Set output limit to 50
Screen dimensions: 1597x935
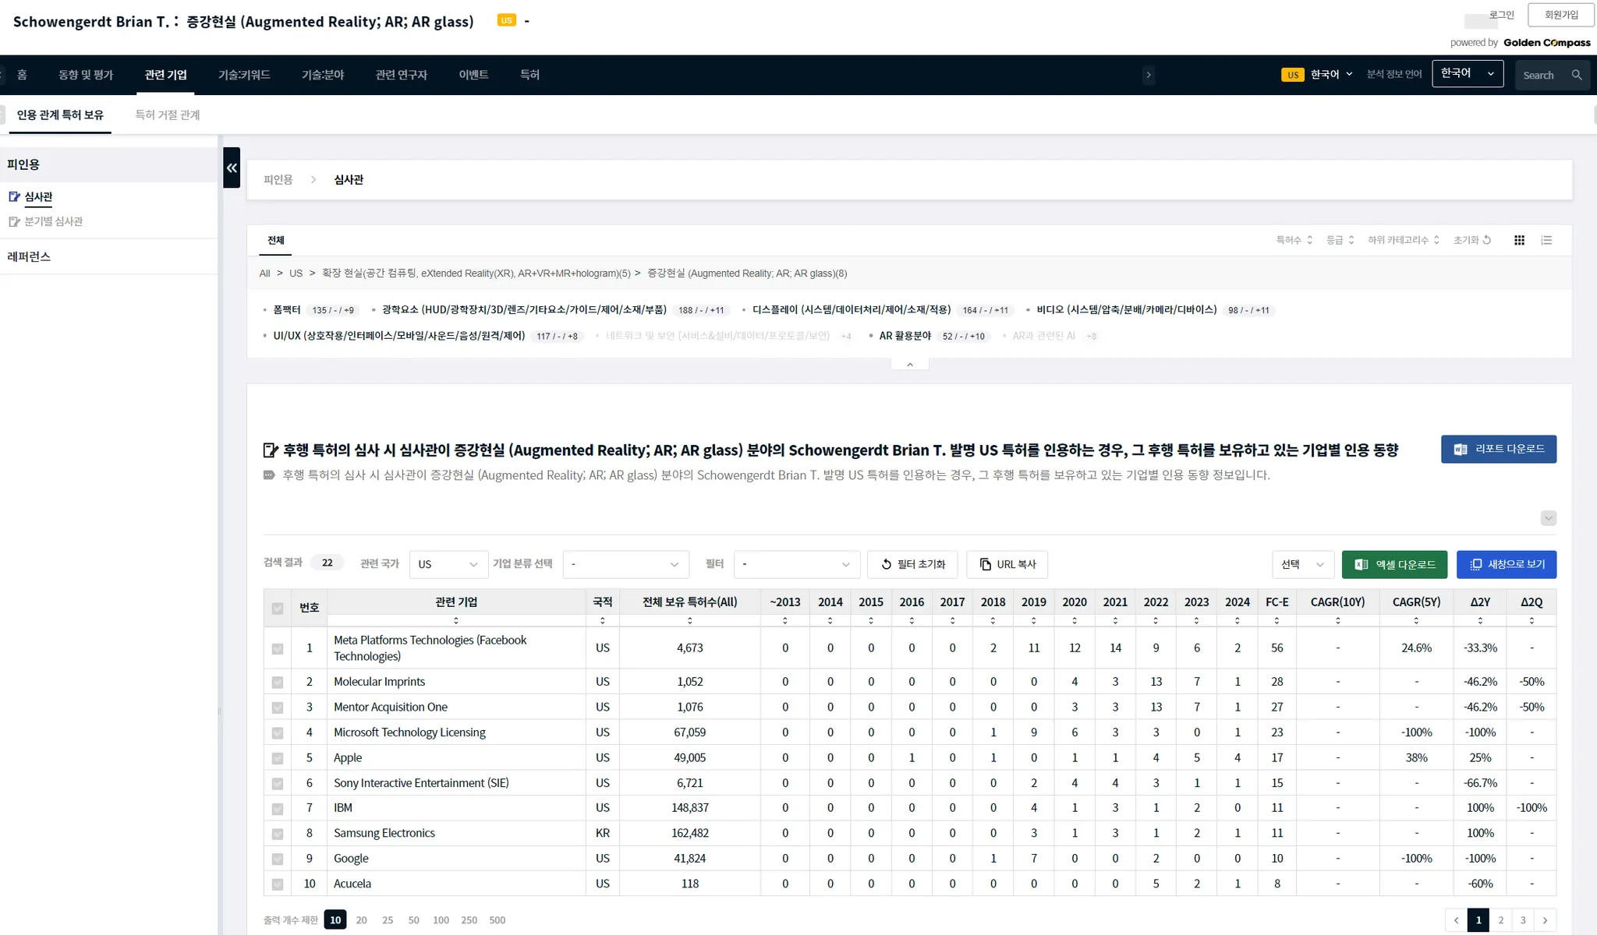point(414,920)
